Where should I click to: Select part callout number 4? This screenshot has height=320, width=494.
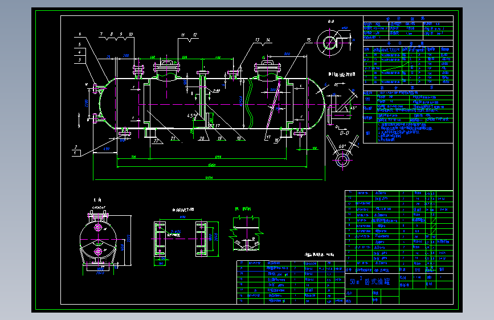coord(79,52)
